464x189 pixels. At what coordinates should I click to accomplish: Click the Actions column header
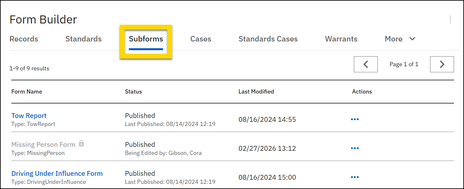pyautogui.click(x=362, y=92)
